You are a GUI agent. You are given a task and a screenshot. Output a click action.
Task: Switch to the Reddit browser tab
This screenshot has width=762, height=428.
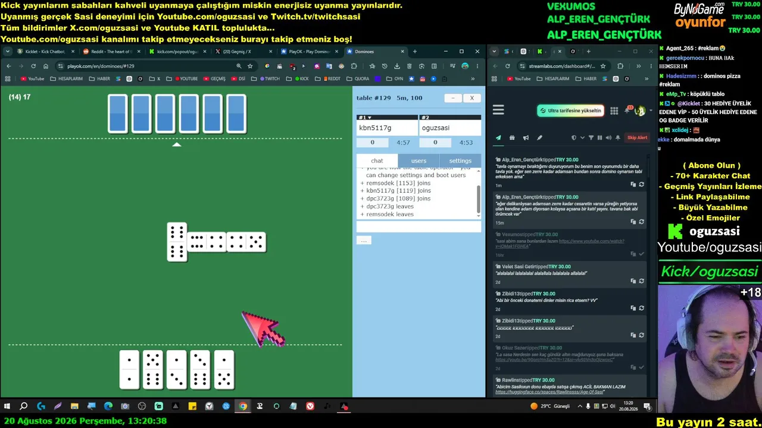pyautogui.click(x=112, y=52)
